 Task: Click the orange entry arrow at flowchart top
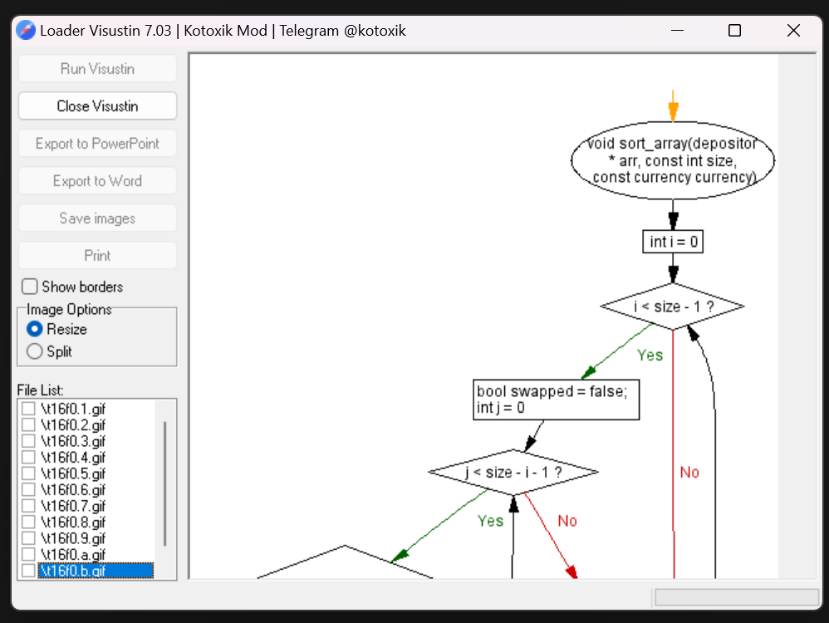(x=673, y=108)
